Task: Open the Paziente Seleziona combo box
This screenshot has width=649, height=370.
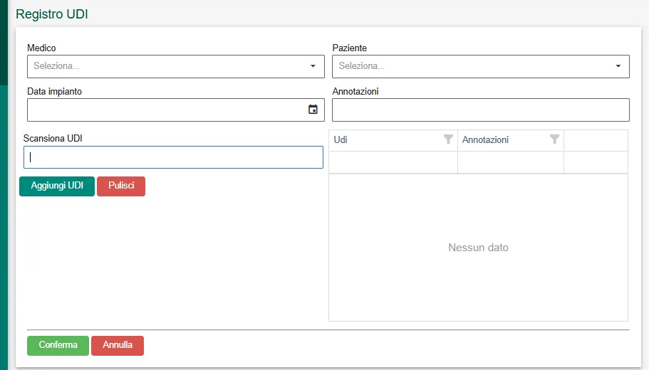Action: click(x=481, y=67)
